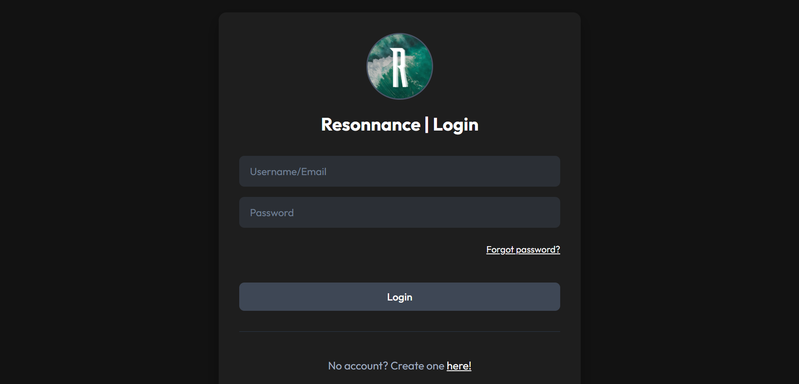The width and height of the screenshot is (799, 384).
Task: Click the divider line below Login button
Action: coord(399,331)
